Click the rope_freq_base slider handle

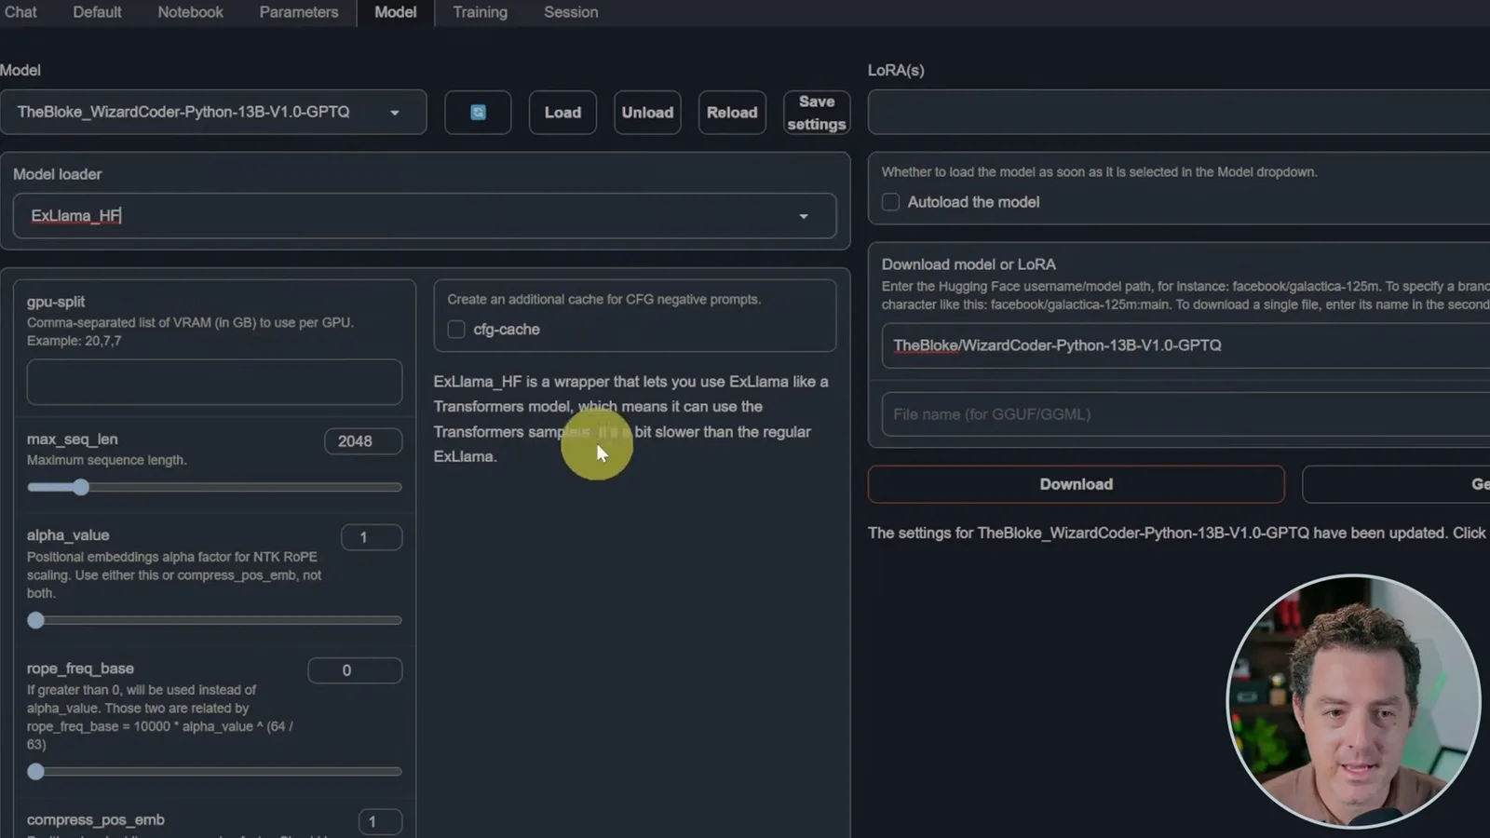[x=35, y=772]
